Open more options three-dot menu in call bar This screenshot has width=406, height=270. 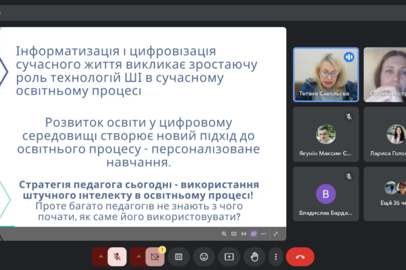(x=276, y=256)
